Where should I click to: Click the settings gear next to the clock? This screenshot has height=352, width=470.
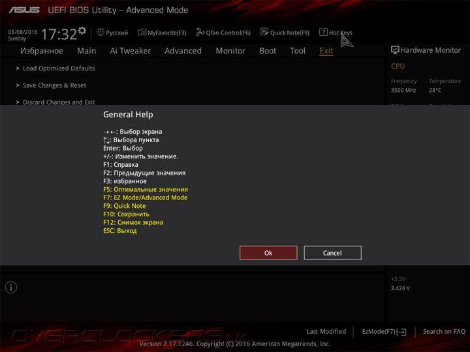[82, 31]
